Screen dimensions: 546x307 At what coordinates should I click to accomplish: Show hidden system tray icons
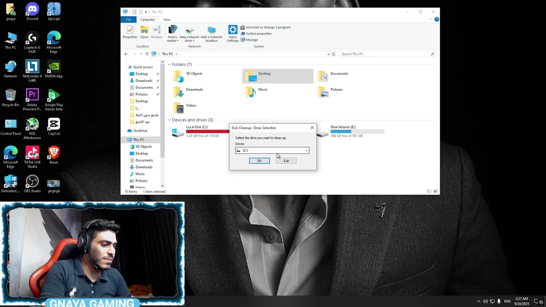pyautogui.click(x=478, y=301)
